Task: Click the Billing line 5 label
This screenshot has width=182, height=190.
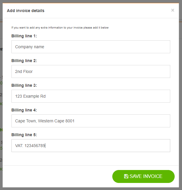Action: click(x=24, y=135)
